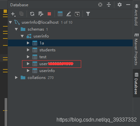Refresh the database connection

tap(32, 14)
